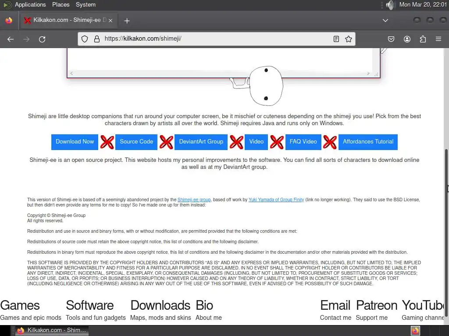Click the Source Code button
The image size is (449, 336).
pos(136,142)
